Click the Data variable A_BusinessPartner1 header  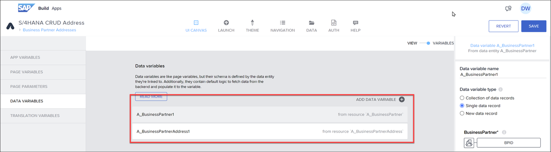pos(502,45)
